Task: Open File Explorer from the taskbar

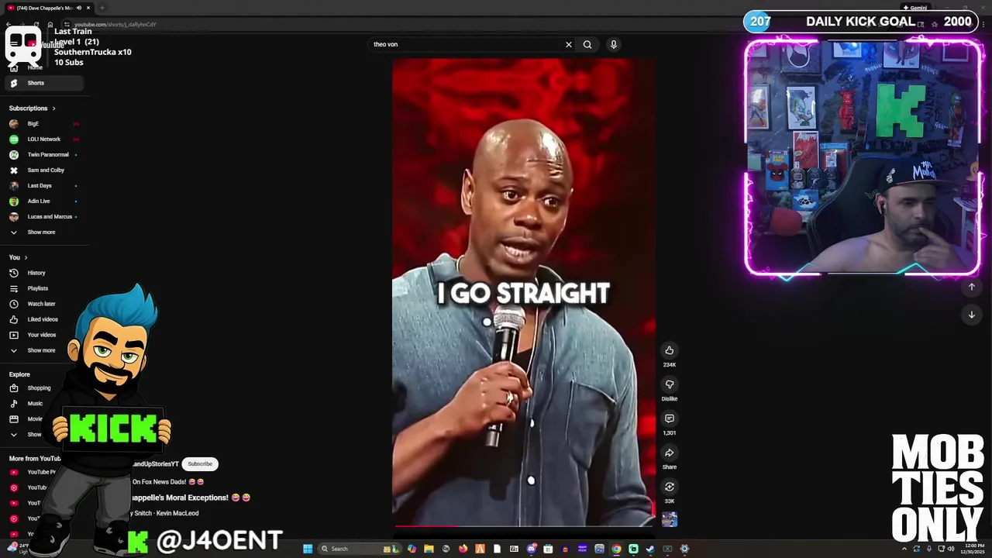Action: 429,549
